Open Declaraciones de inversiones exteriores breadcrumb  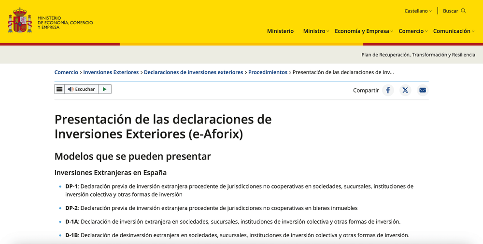[x=193, y=72]
